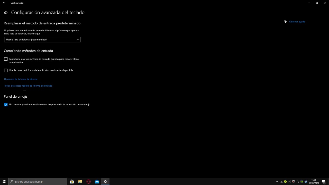
Task: Open the Mail app from the taskbar
Action: coord(97,182)
